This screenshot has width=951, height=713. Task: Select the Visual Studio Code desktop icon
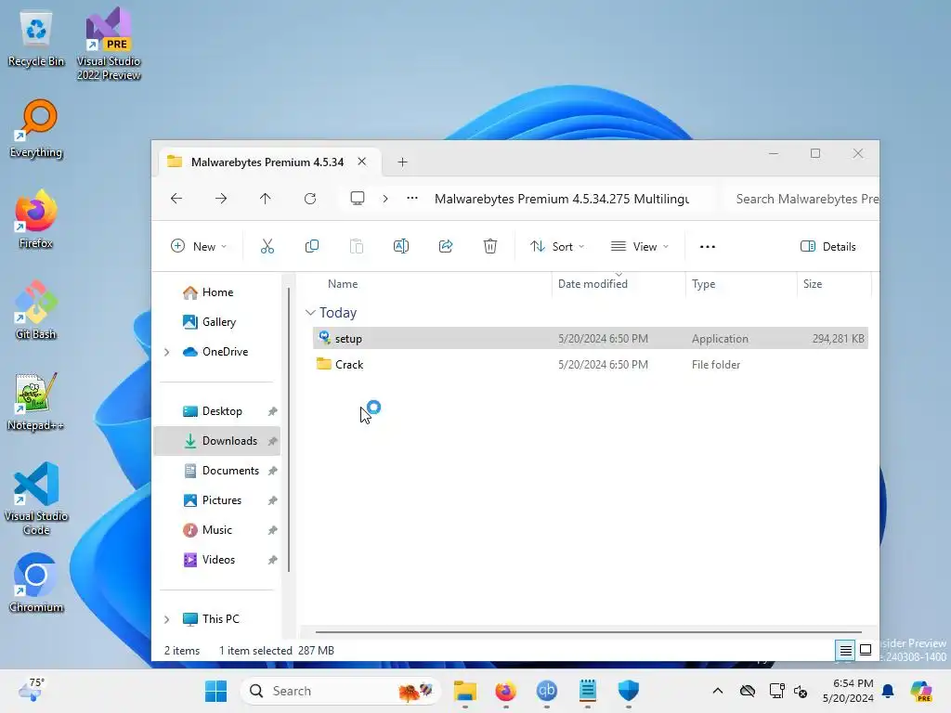point(36,499)
